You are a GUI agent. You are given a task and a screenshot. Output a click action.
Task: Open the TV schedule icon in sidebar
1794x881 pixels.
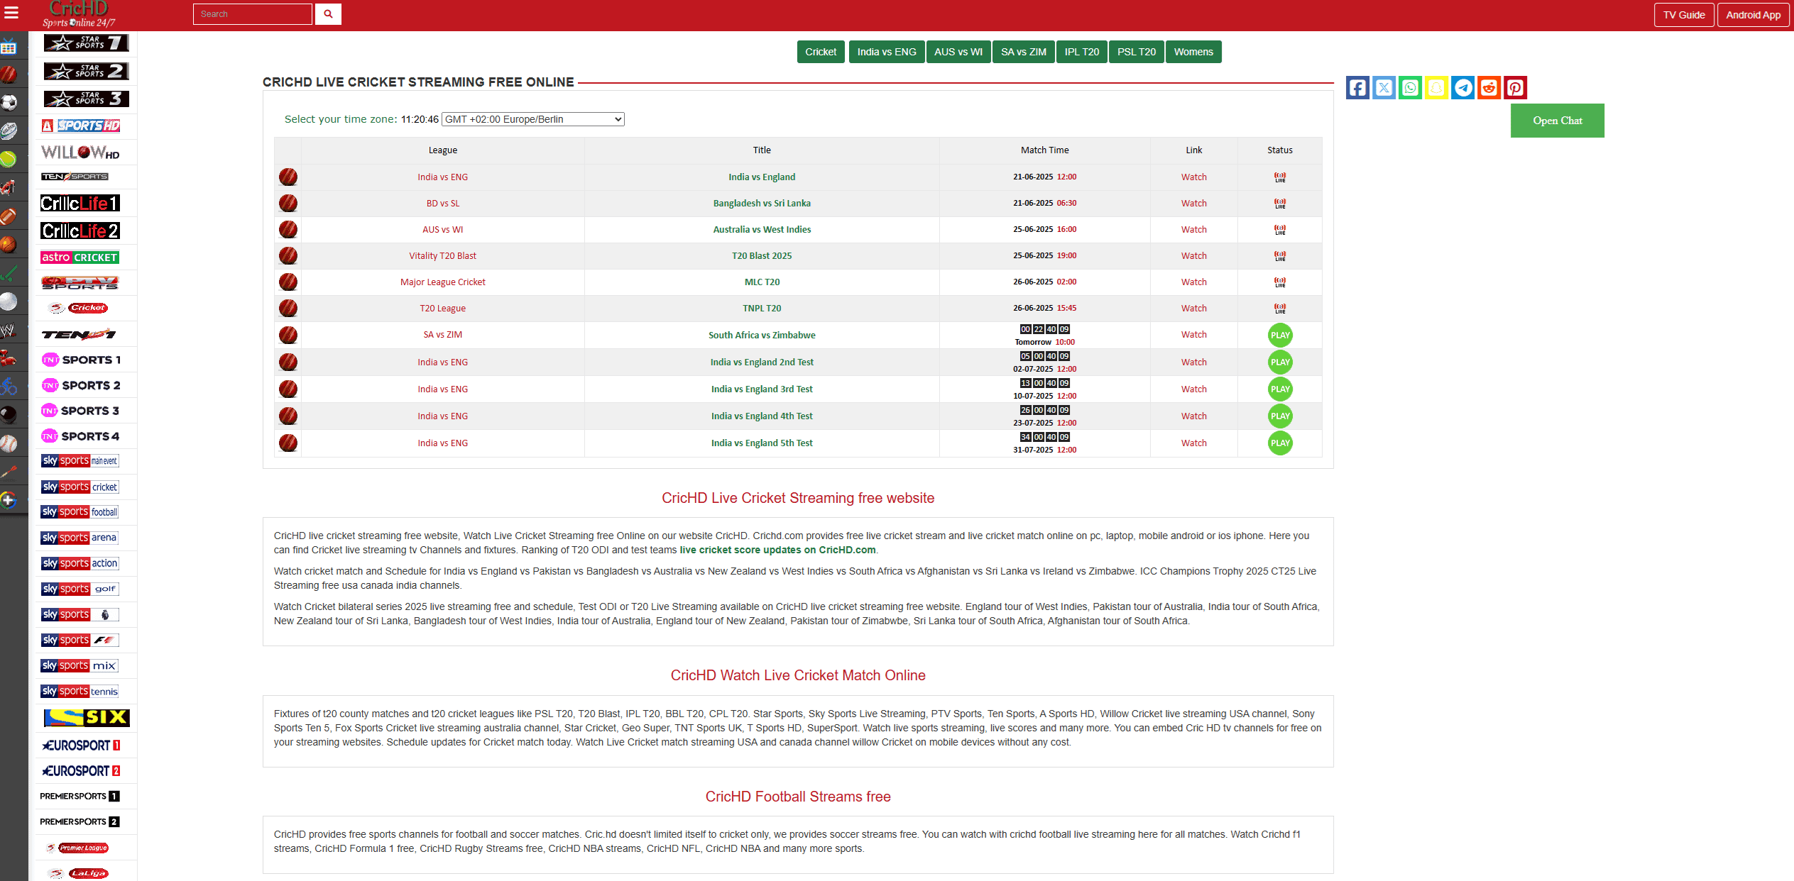(x=9, y=48)
